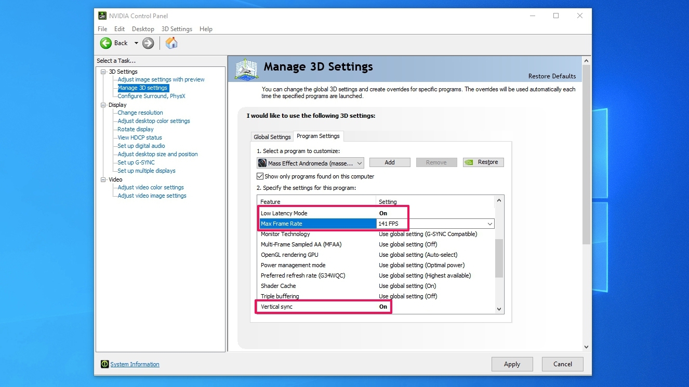Open the Help menu

[206, 29]
